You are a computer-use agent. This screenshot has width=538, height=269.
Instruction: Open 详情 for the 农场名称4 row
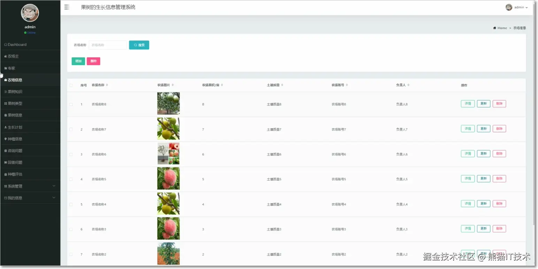468,204
